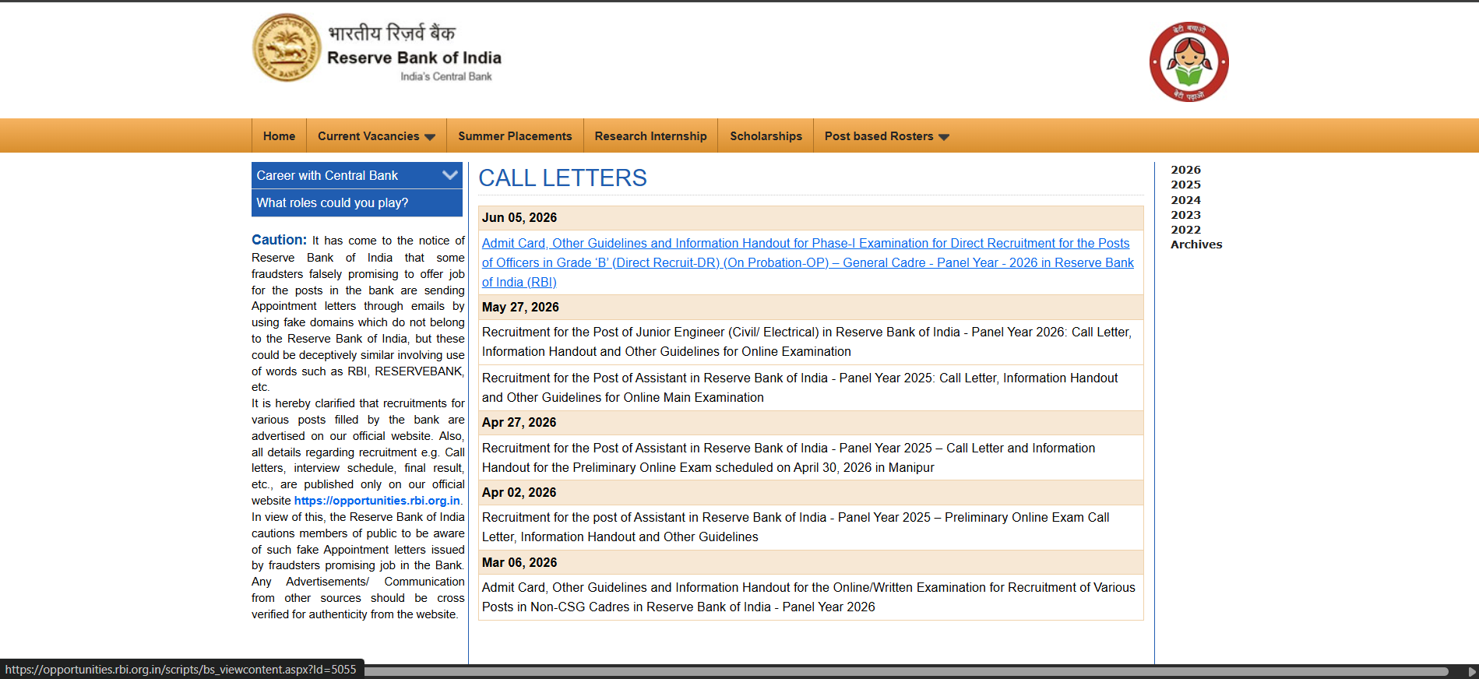Filter call letters by year 2026
The width and height of the screenshot is (1479, 679).
1185,170
